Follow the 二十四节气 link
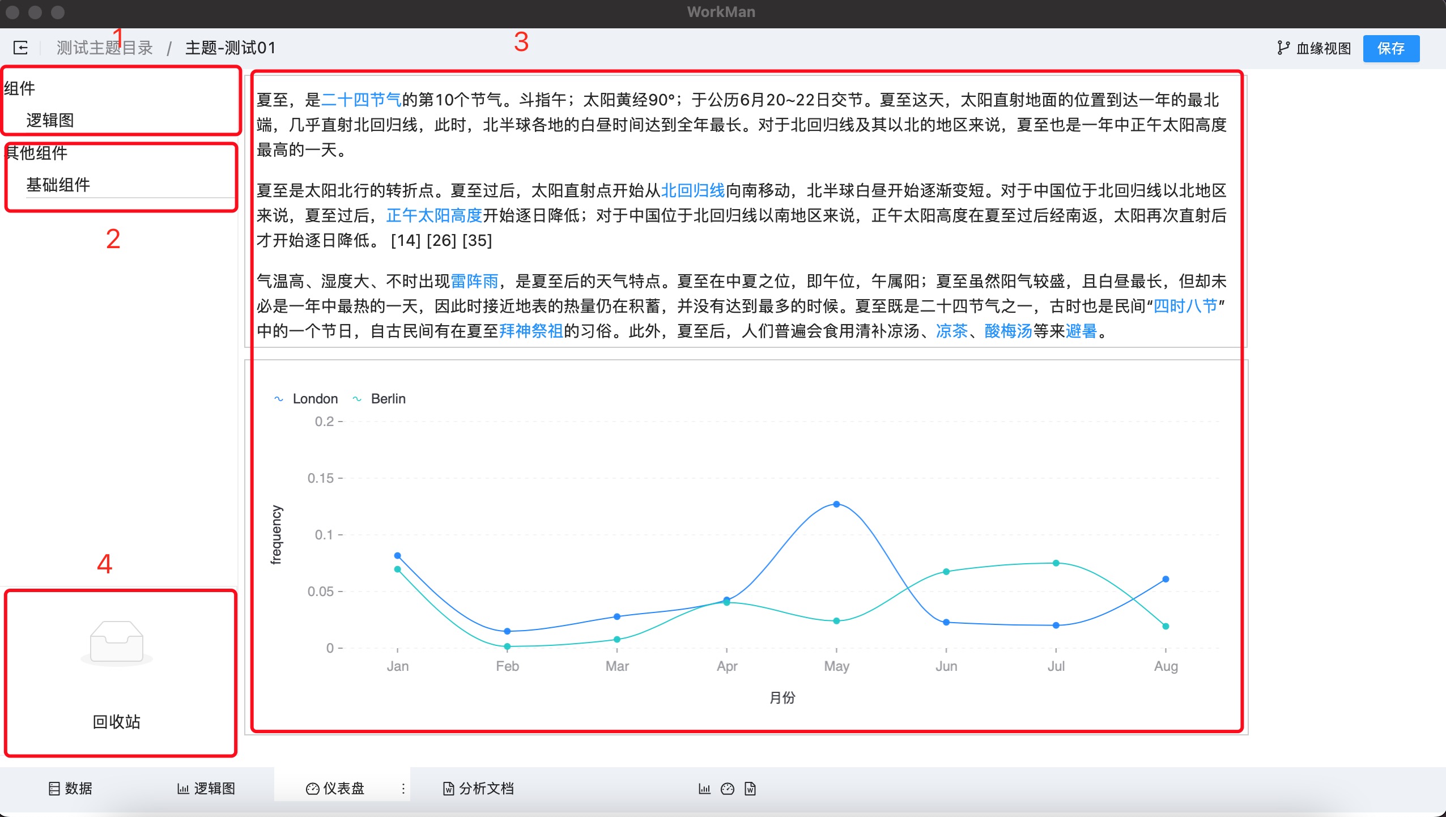This screenshot has width=1446, height=817. click(361, 100)
